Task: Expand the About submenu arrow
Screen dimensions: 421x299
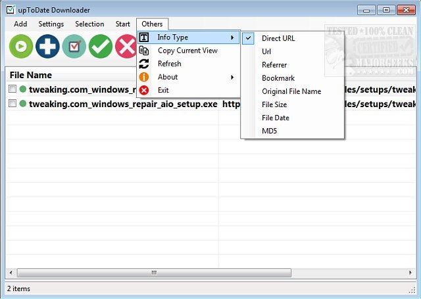Action: click(232, 78)
